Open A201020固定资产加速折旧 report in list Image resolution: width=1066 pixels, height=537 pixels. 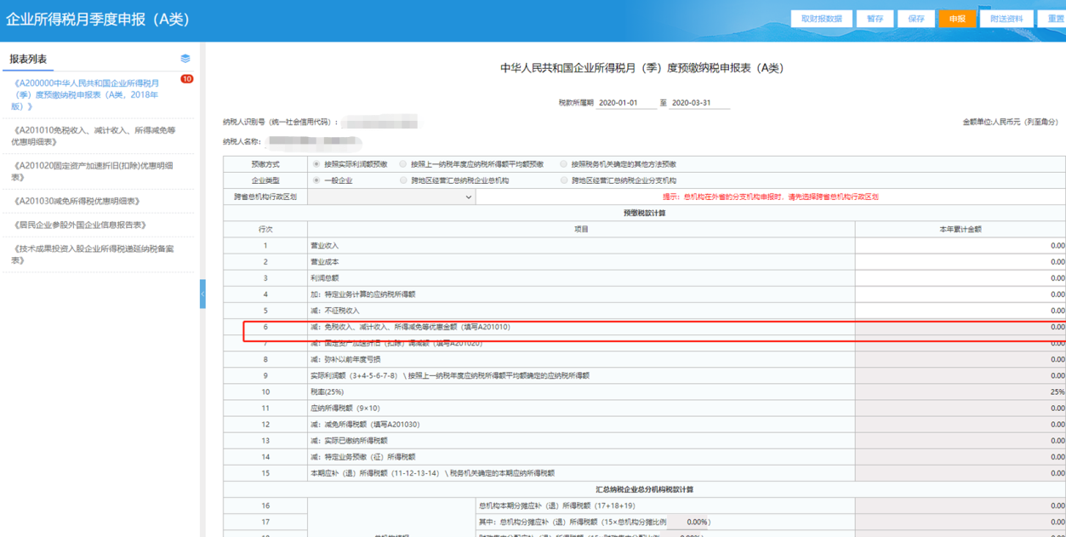(x=94, y=171)
